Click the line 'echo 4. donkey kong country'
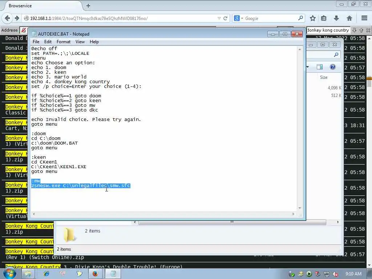372x279 pixels. (x=70, y=82)
